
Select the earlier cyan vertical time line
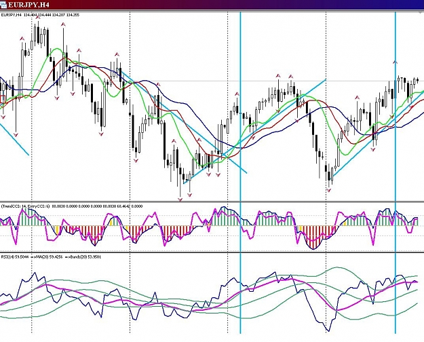(x=240, y=173)
